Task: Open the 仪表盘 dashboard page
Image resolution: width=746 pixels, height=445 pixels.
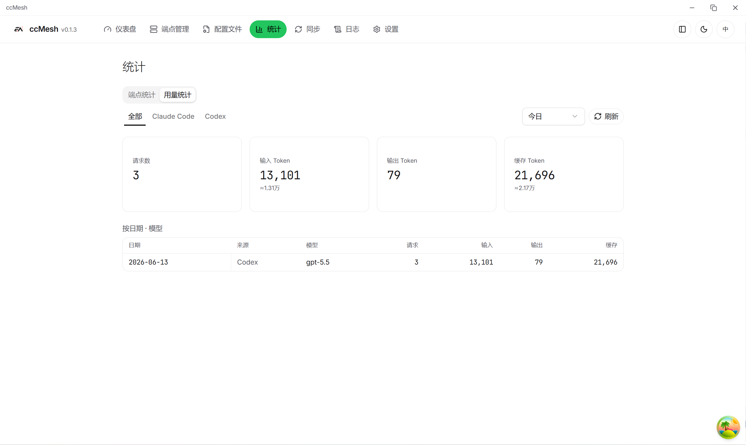Action: [120, 29]
